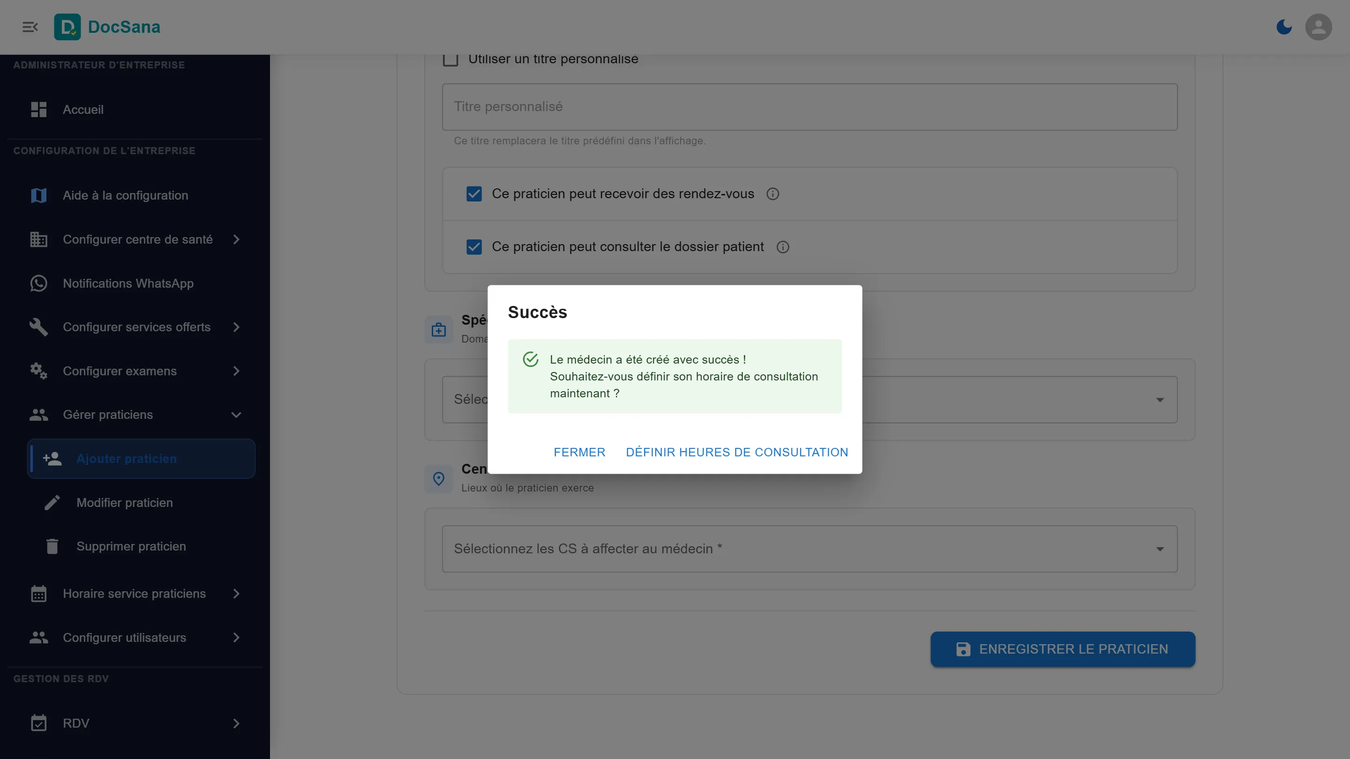
Task: Collapse the Gérer praticiens submenu
Action: coord(236,415)
